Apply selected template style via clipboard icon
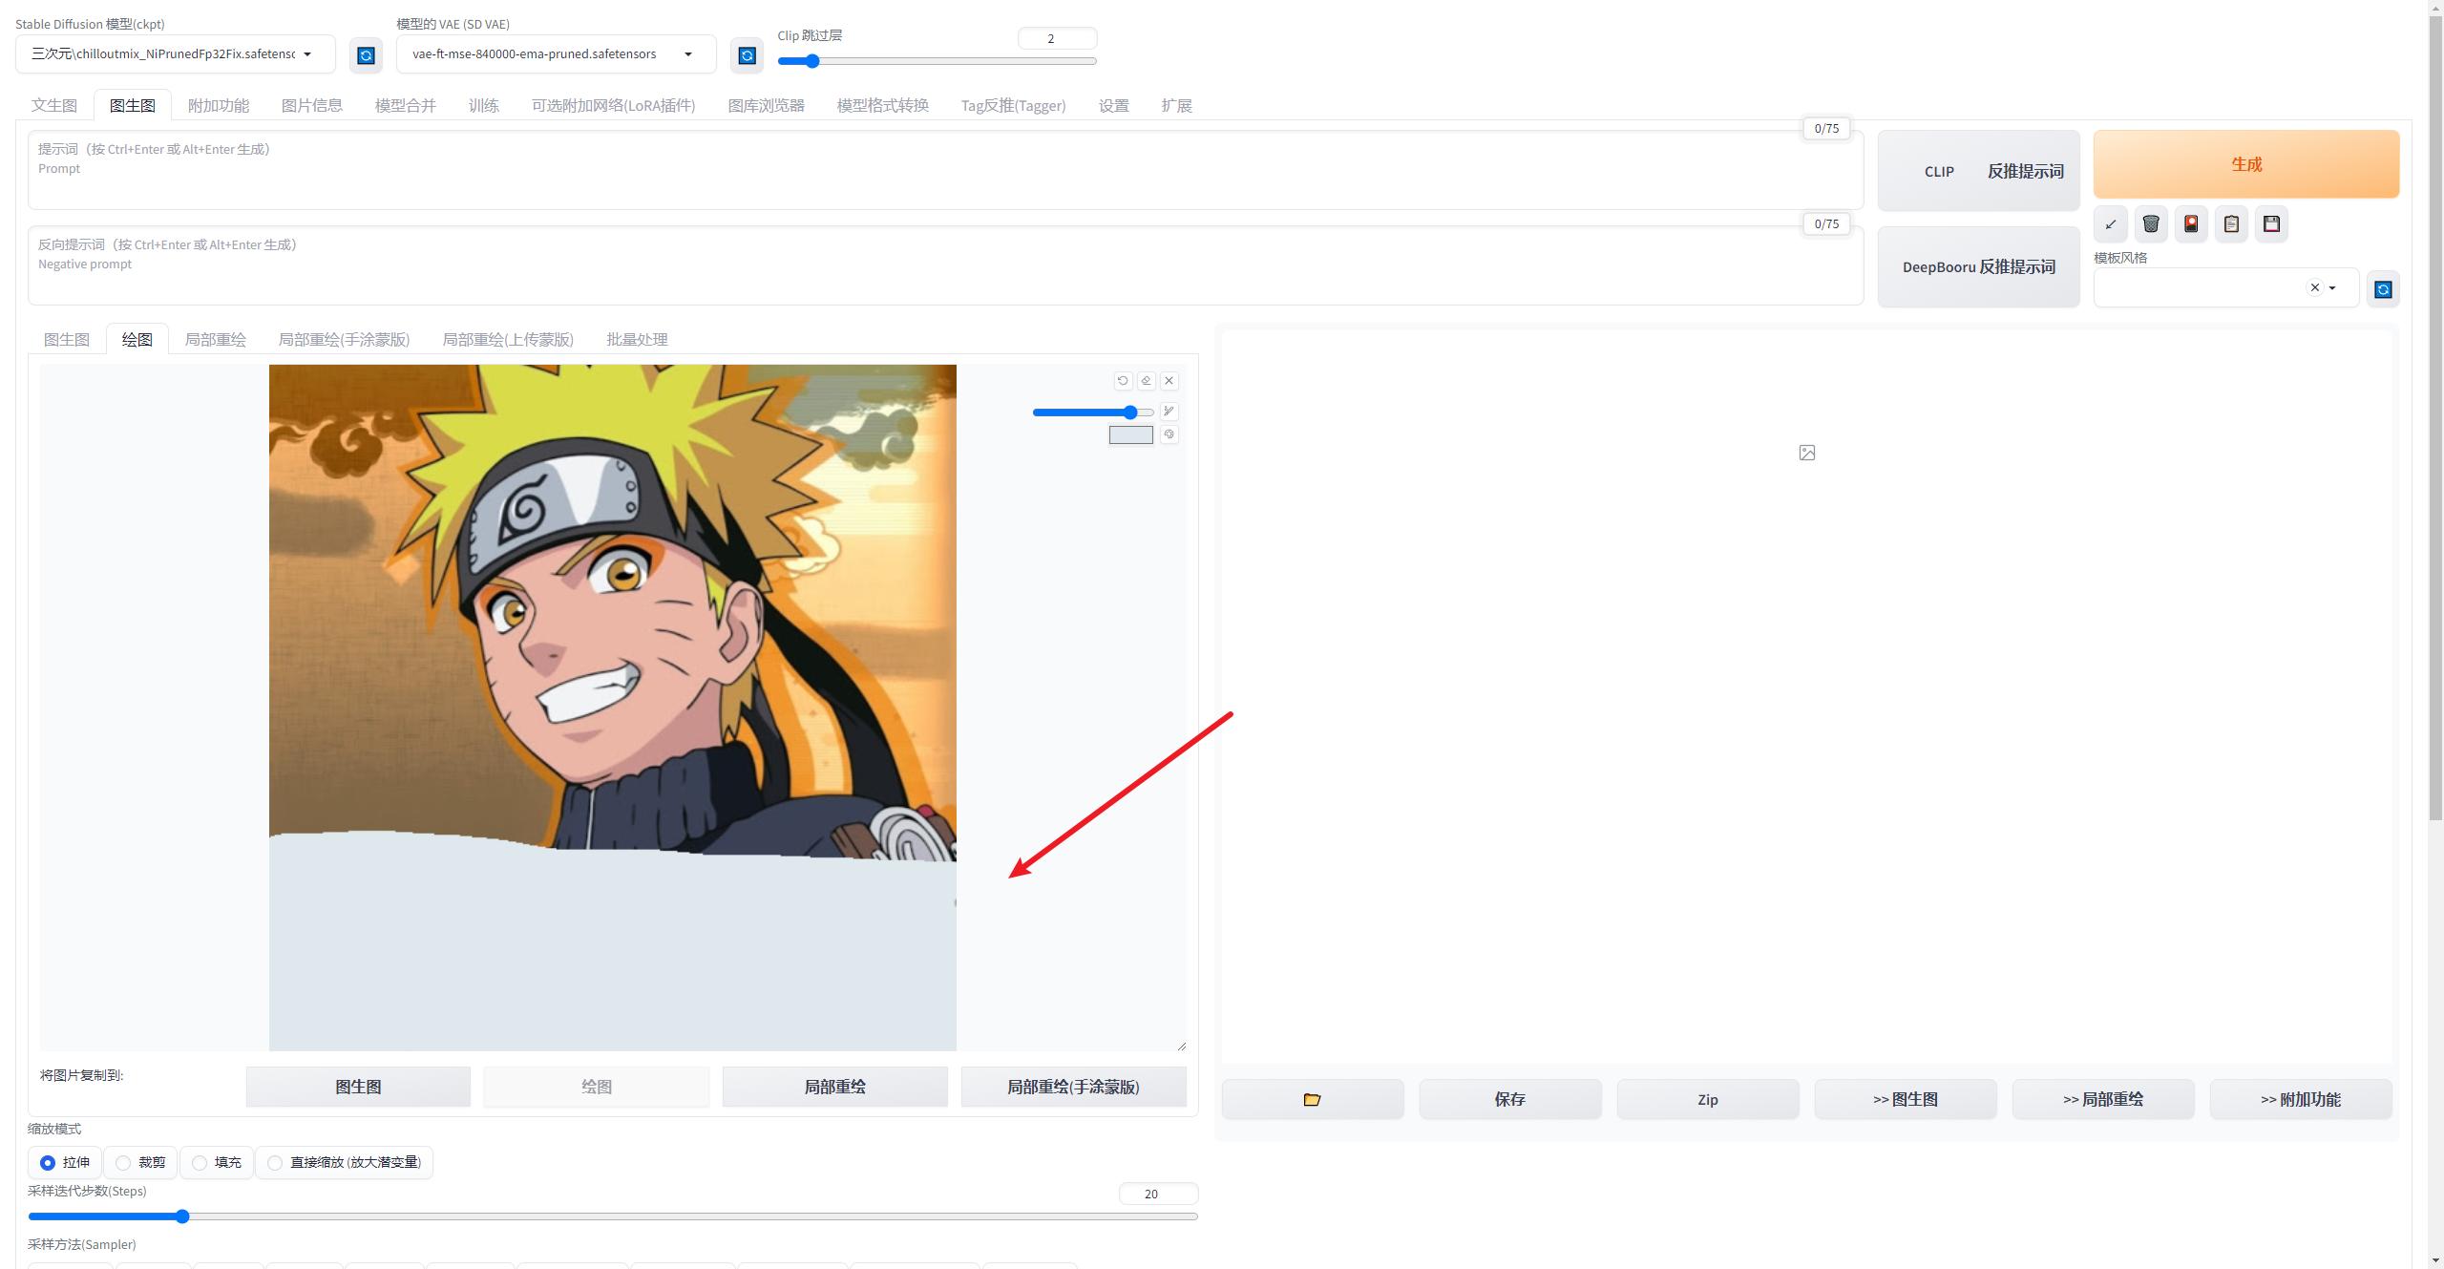This screenshot has width=2444, height=1269. pos(2231,223)
